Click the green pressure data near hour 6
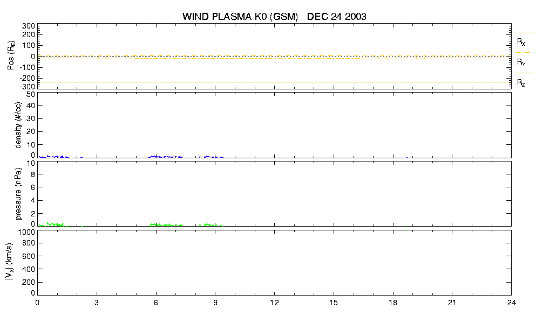Screen dimensions: 536x323 point(165,225)
